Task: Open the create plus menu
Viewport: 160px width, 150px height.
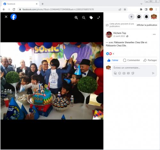Action: pos(132,17)
